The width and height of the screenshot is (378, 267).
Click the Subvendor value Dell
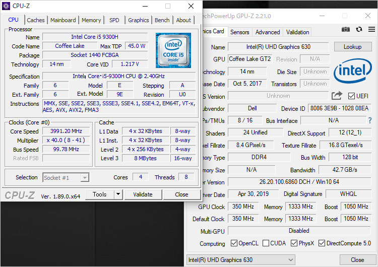(252, 108)
